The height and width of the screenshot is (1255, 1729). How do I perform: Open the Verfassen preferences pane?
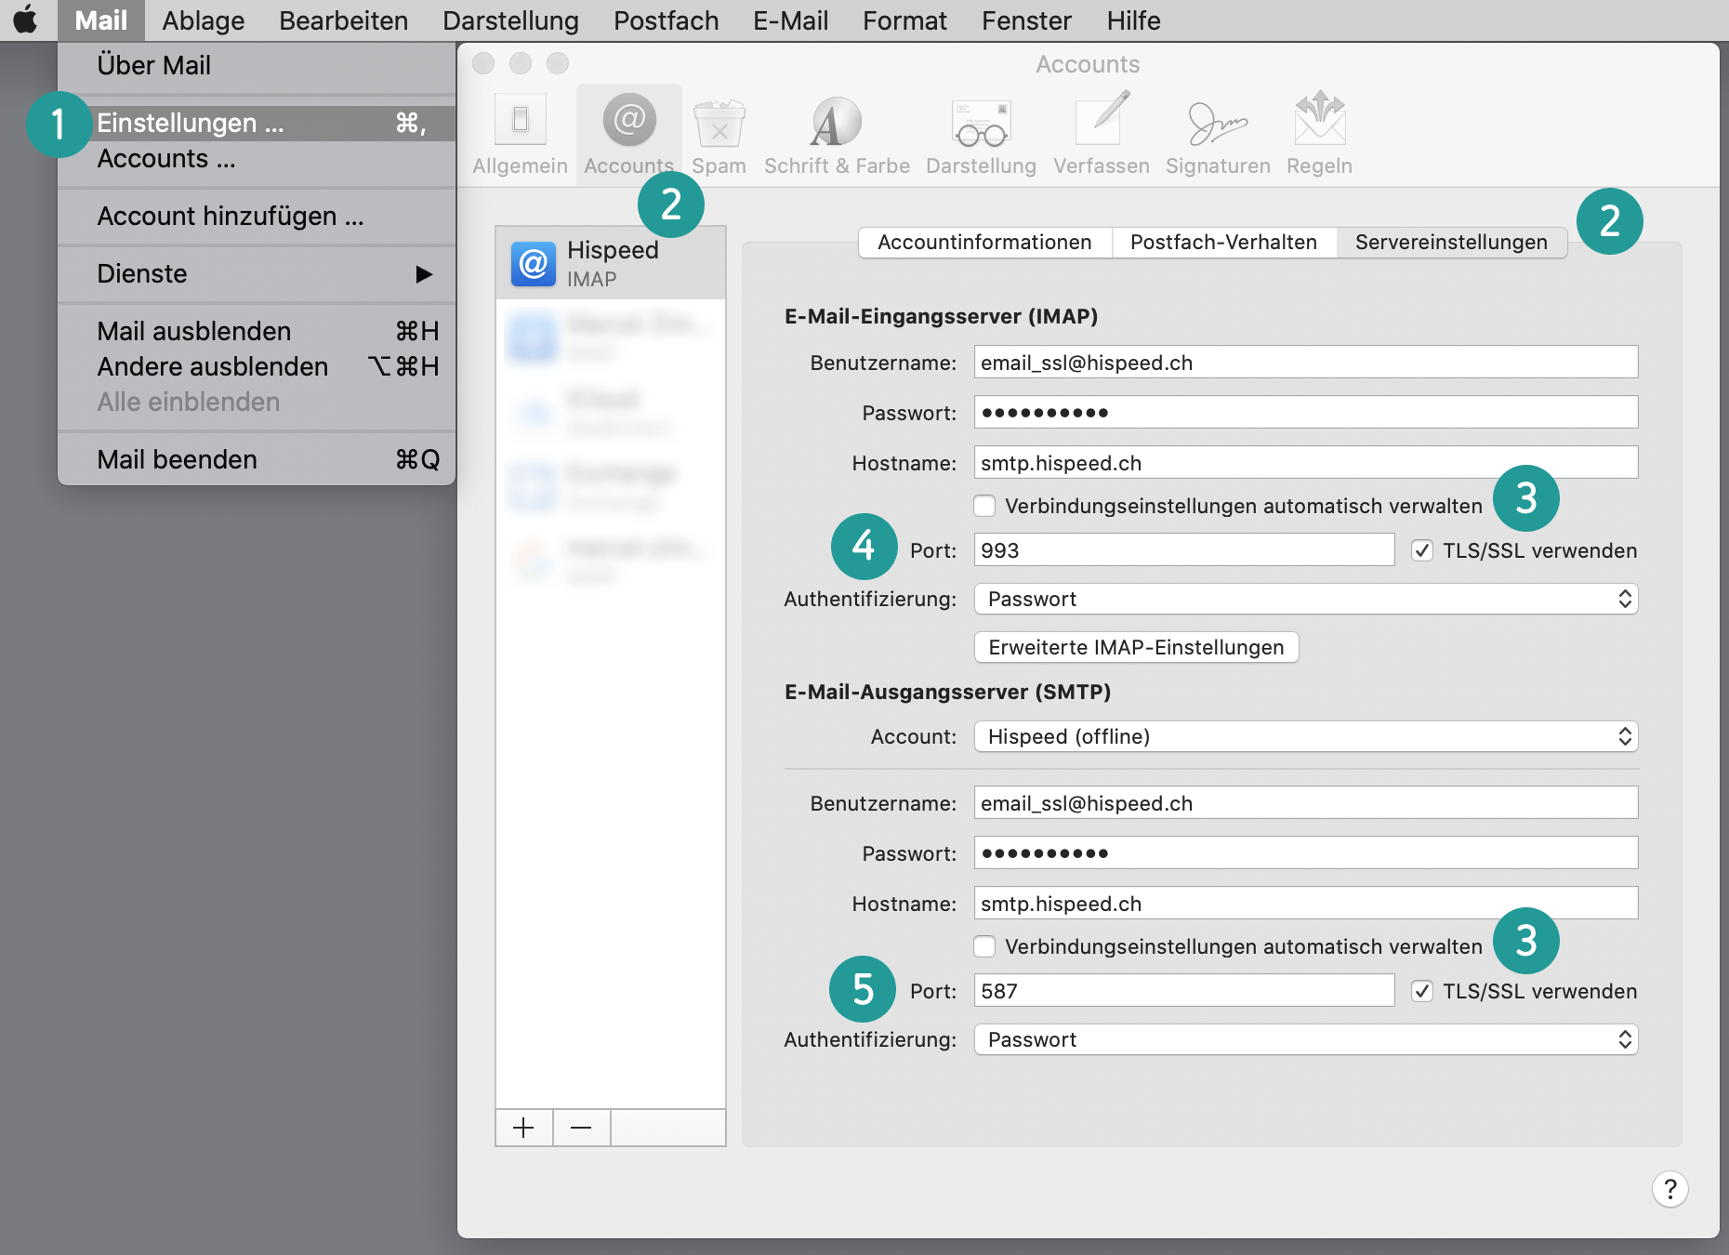pos(1102,135)
